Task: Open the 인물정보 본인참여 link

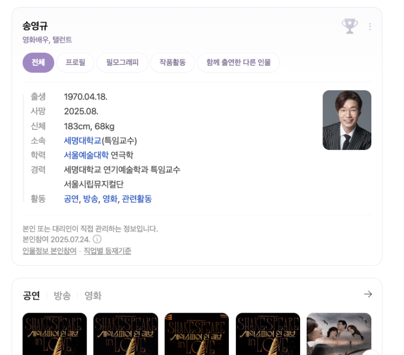Action: pos(49,251)
